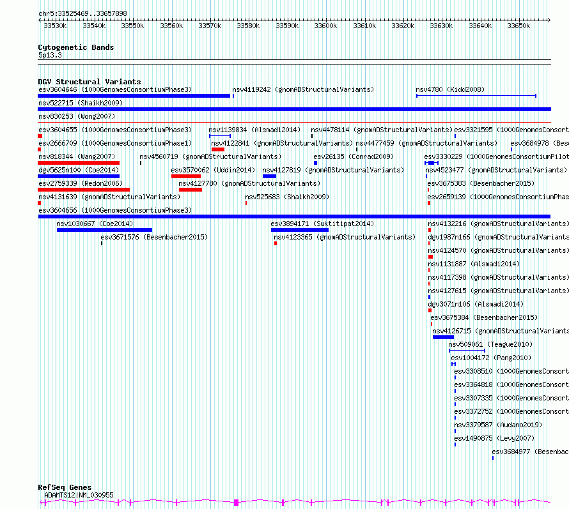Open nsv4523477 gnomAD variant label
Image resolution: width=569 pixels, height=509 pixels.
pyautogui.click(x=496, y=170)
